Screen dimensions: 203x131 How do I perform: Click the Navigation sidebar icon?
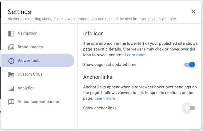[x=11, y=33]
